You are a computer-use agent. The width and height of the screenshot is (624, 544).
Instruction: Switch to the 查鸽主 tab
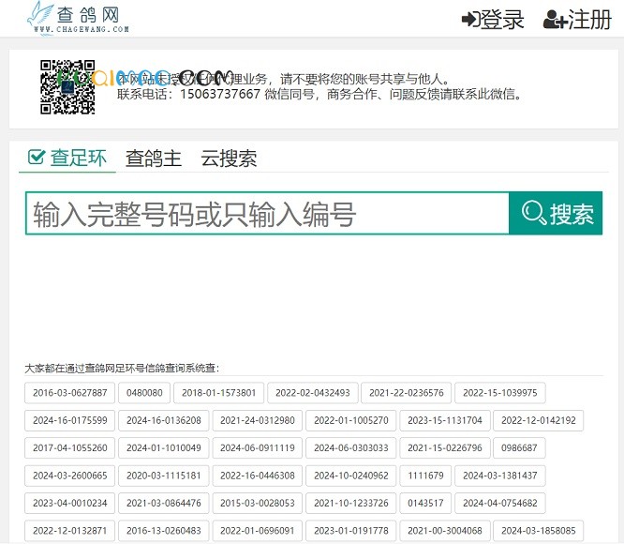[154, 159]
